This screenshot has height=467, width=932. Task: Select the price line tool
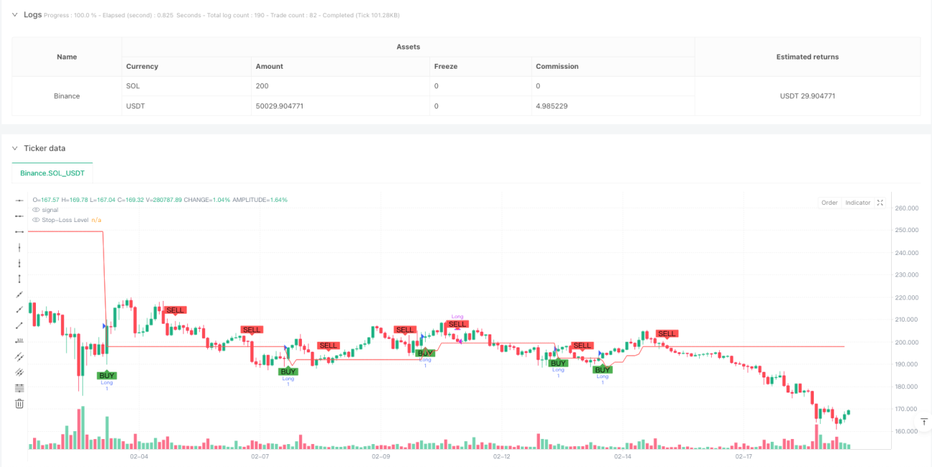pos(19,341)
